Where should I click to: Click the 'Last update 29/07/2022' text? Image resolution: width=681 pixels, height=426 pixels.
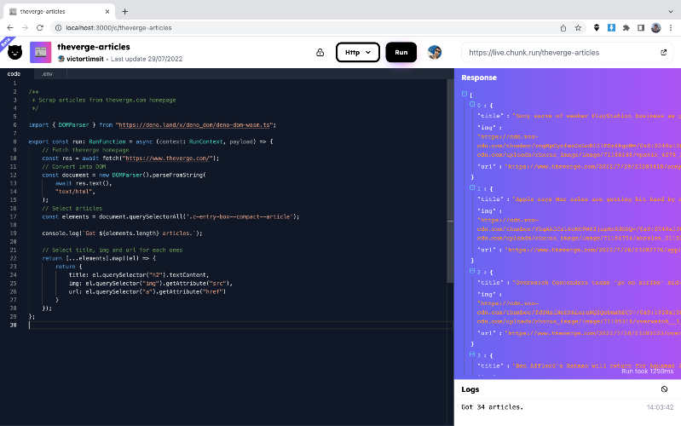point(147,59)
